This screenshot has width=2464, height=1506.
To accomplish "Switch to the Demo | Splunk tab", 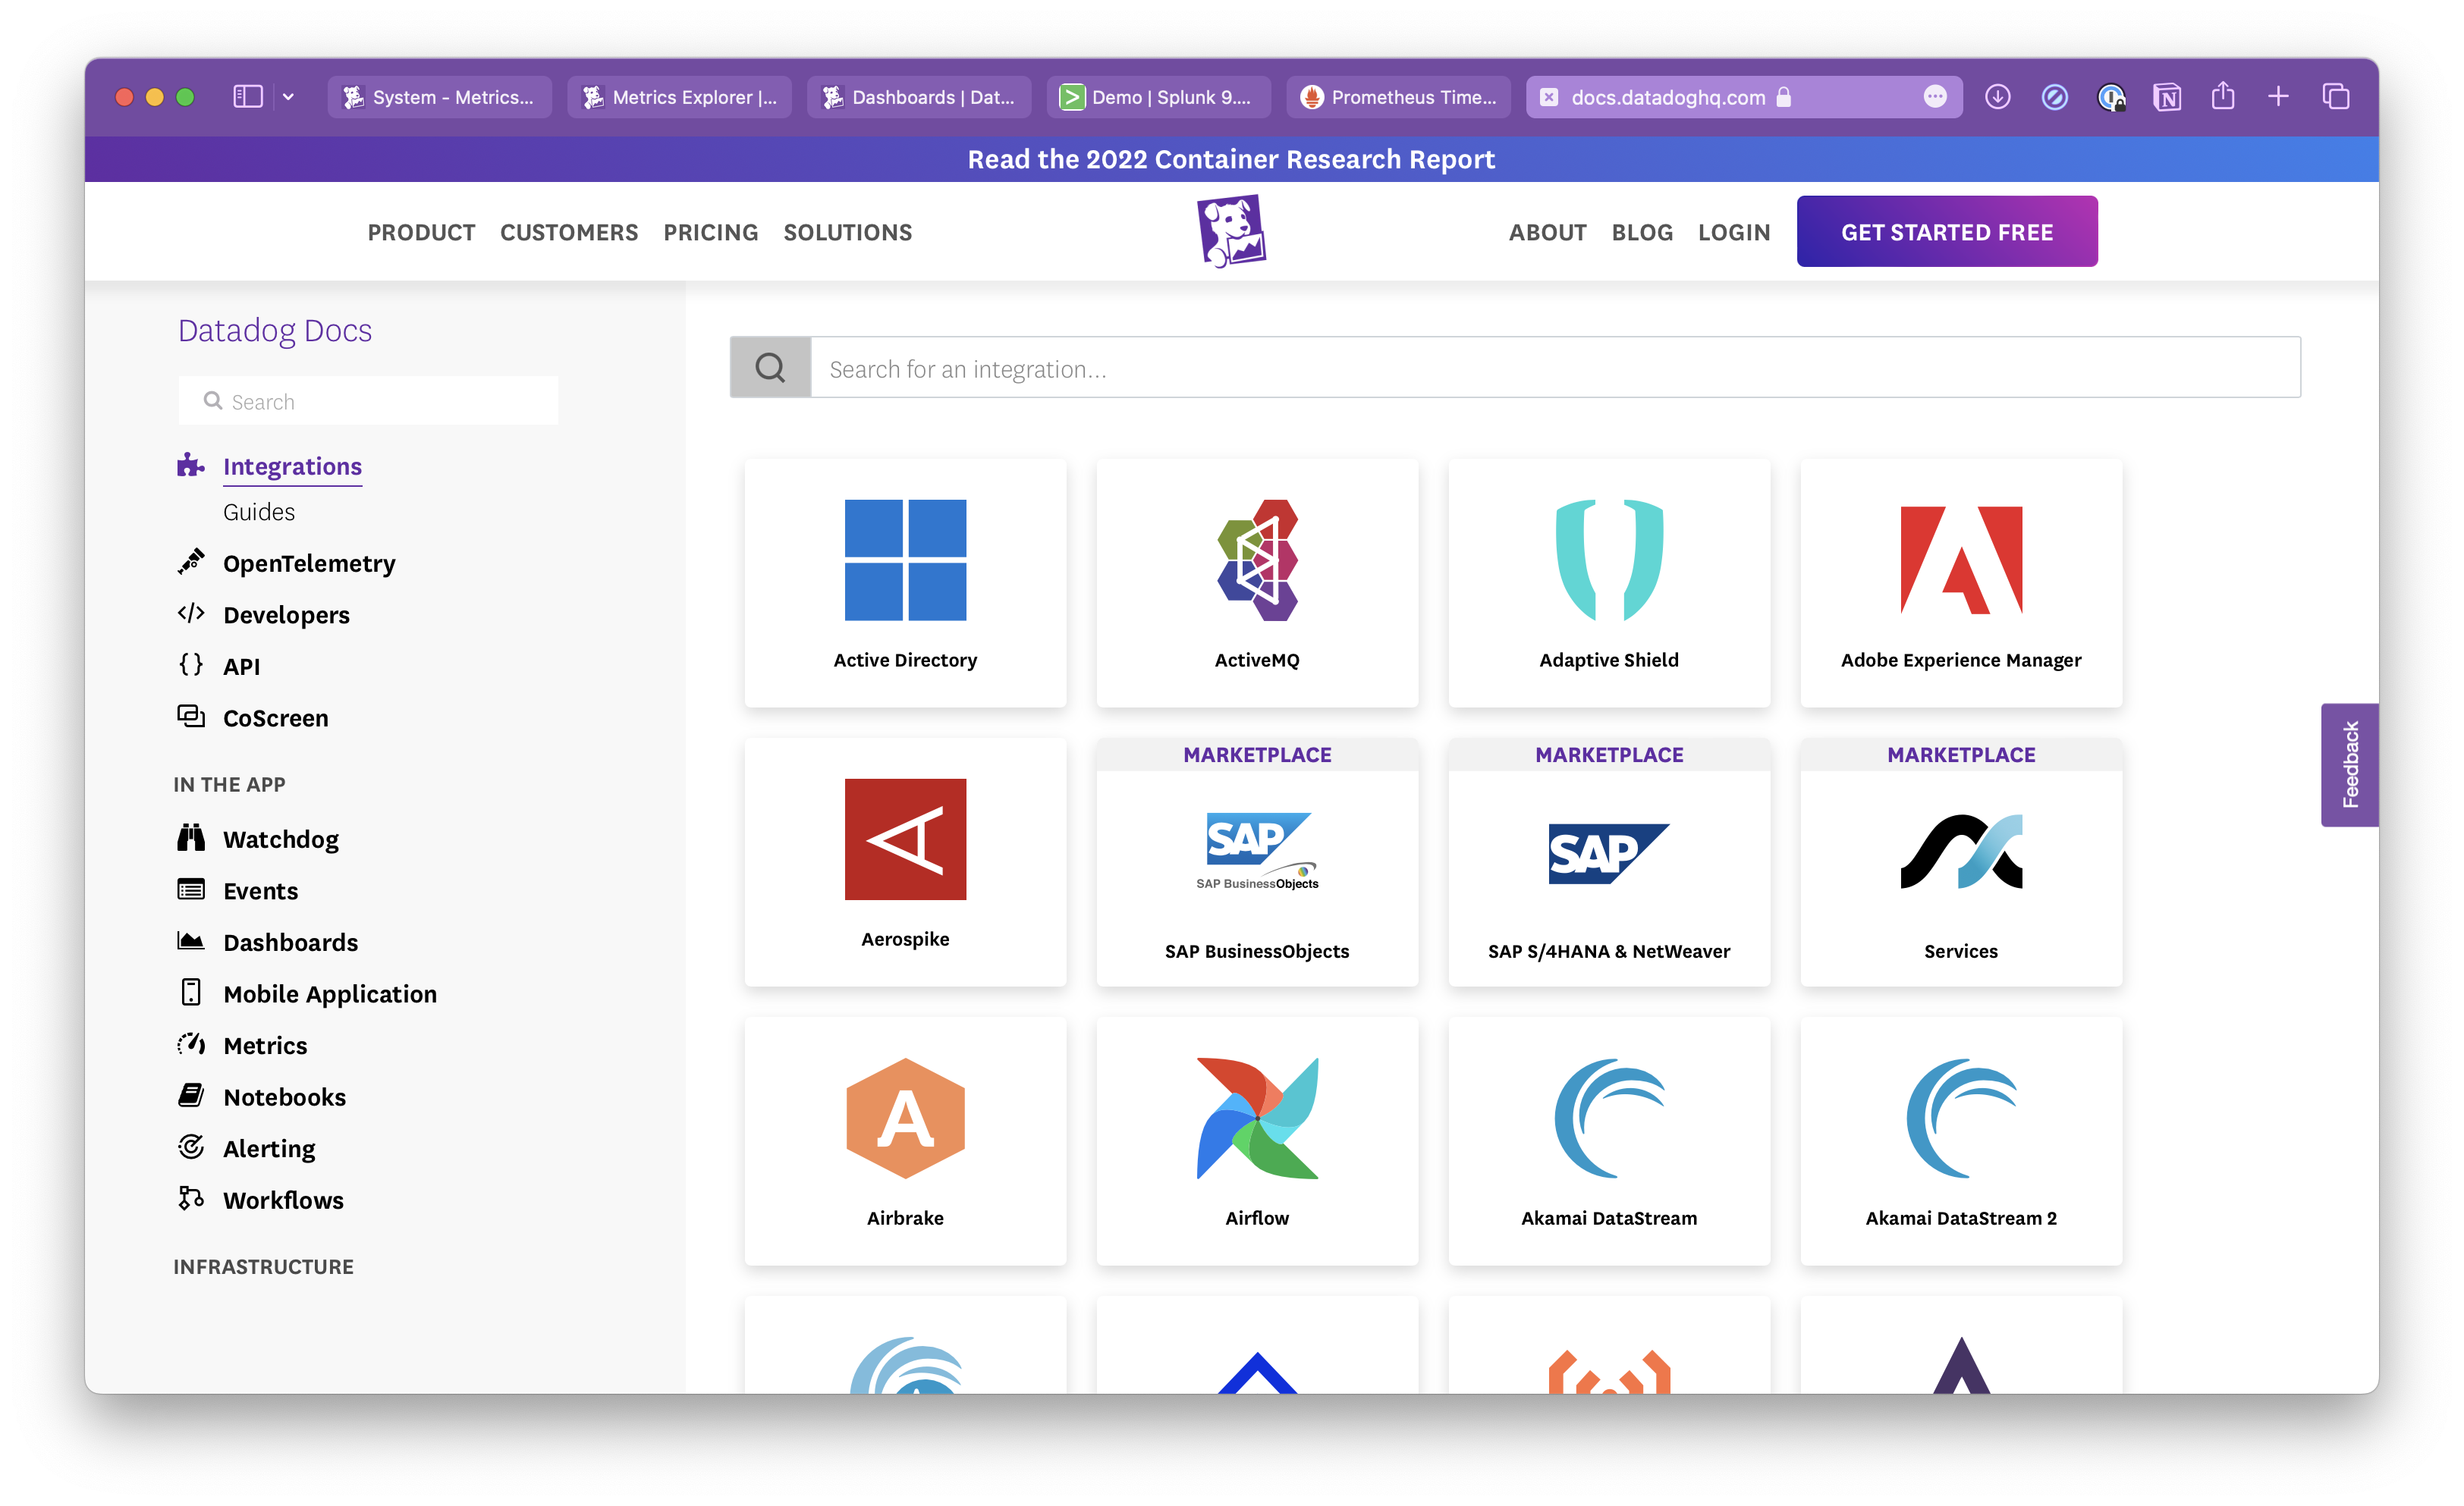I will pyautogui.click(x=1159, y=97).
